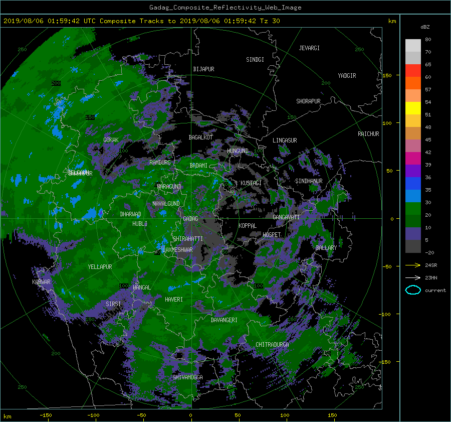Click the HAVERI city label
The width and height of the screenshot is (451, 422).
click(174, 300)
